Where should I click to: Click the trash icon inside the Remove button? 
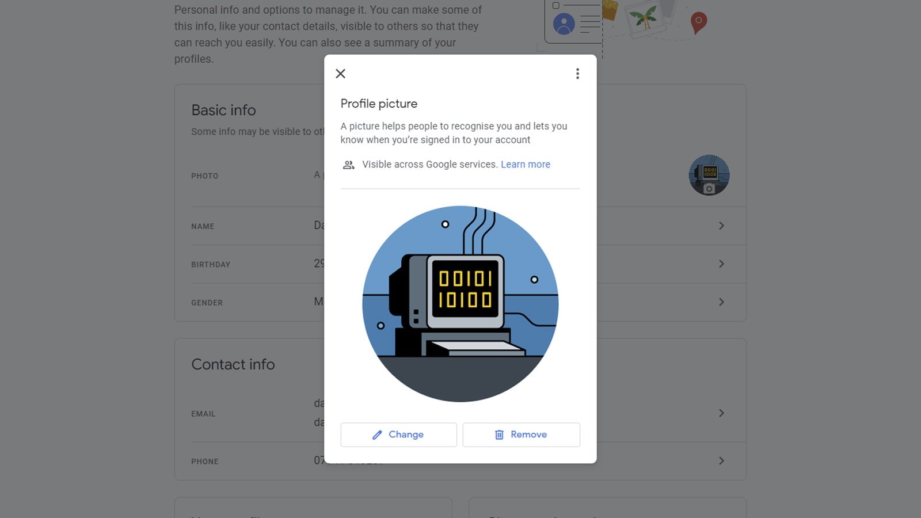pyautogui.click(x=500, y=435)
